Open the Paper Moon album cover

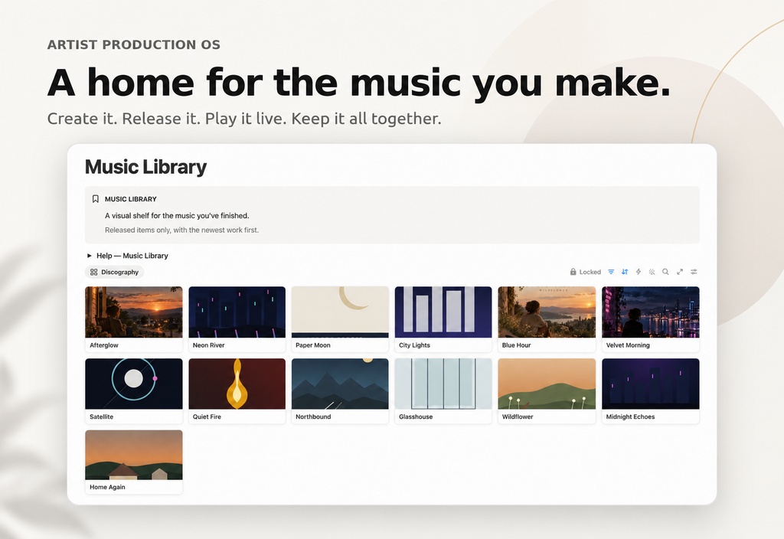tap(340, 312)
